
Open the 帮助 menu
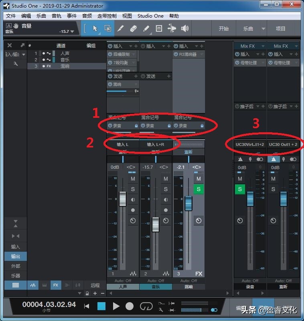tap(174, 16)
